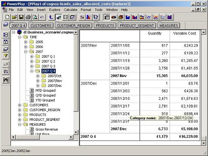Click the CUSTOMERS dimension line tab
This screenshot has height=156, width=208.
point(41,25)
